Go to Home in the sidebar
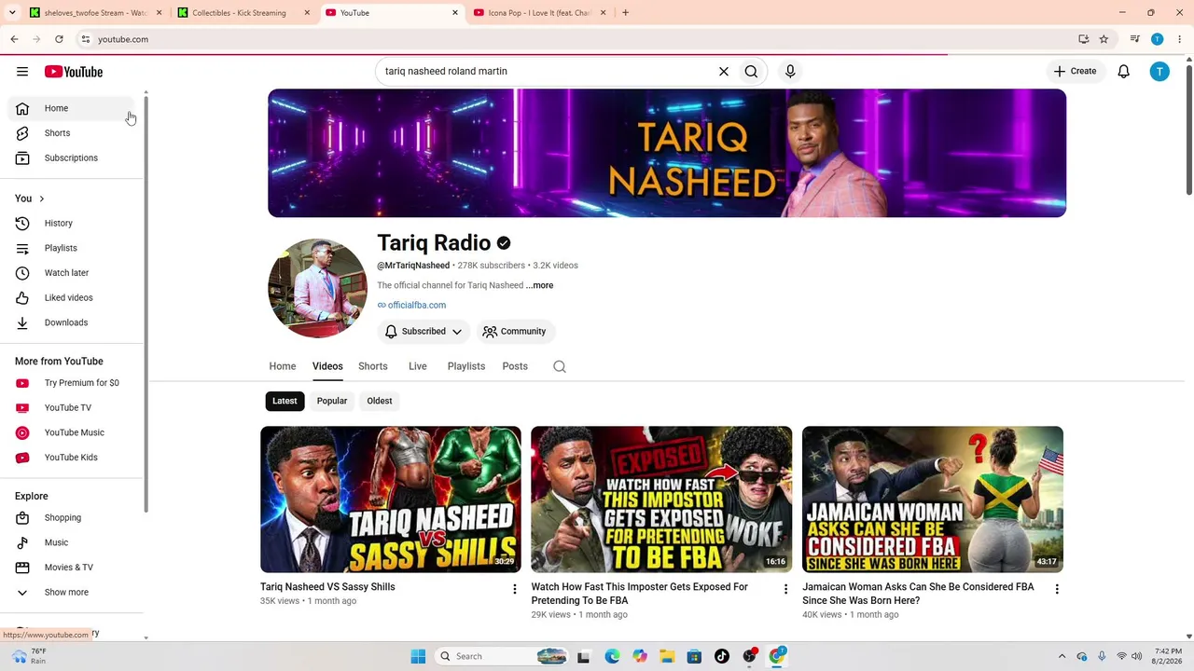Viewport: 1194px width, 671px height. pyautogui.click(x=71, y=108)
